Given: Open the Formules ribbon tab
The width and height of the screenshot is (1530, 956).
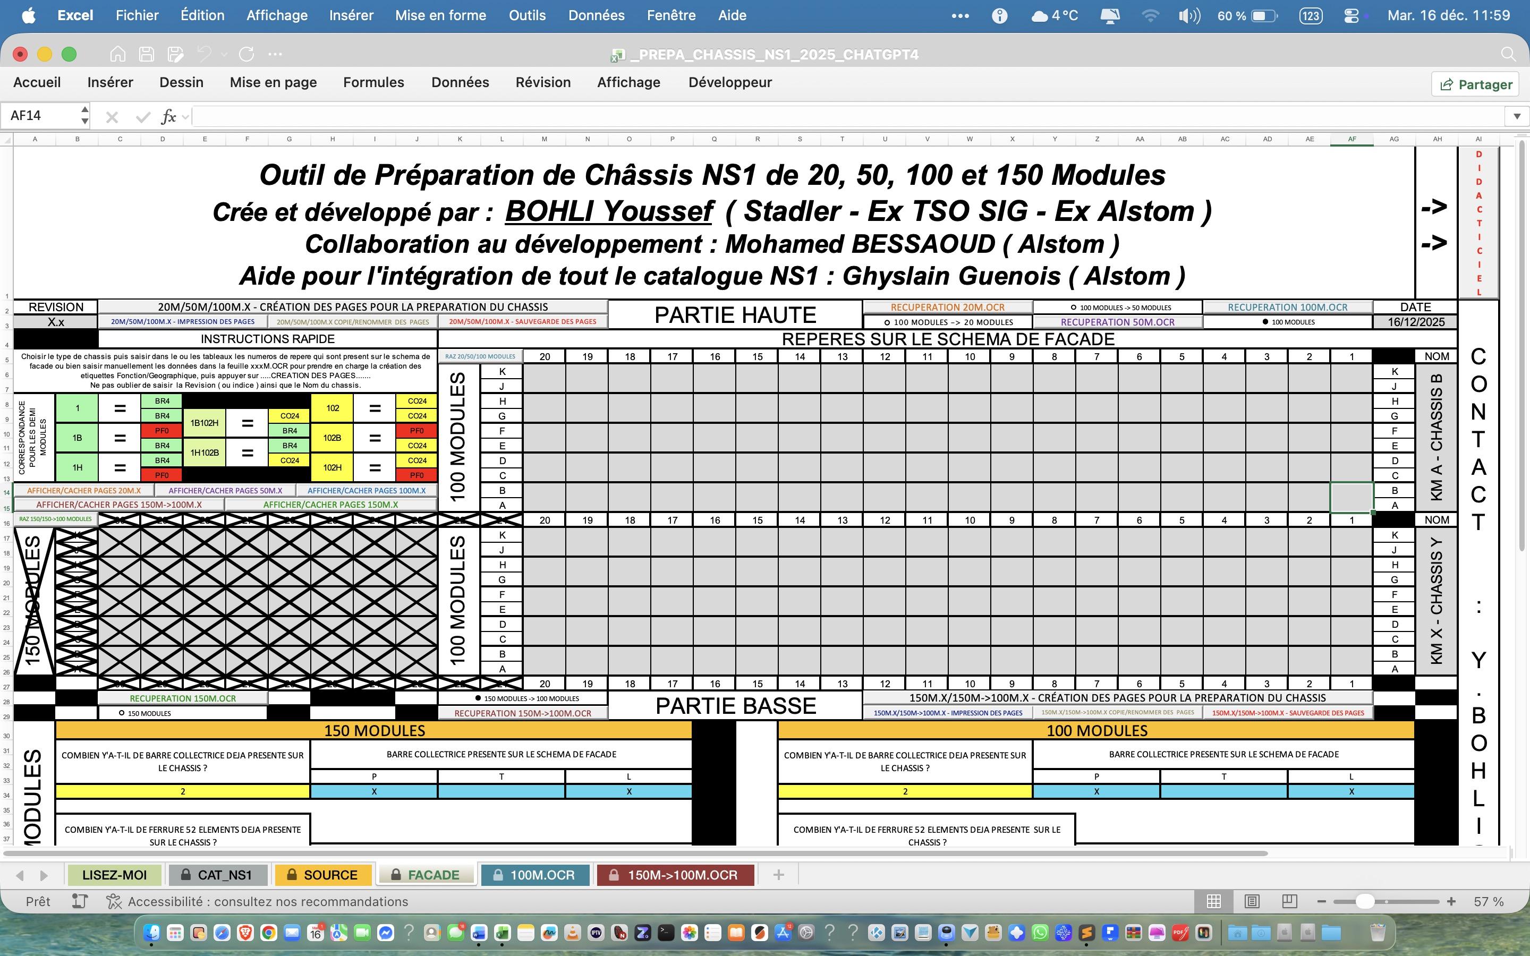Looking at the screenshot, I should click(373, 82).
